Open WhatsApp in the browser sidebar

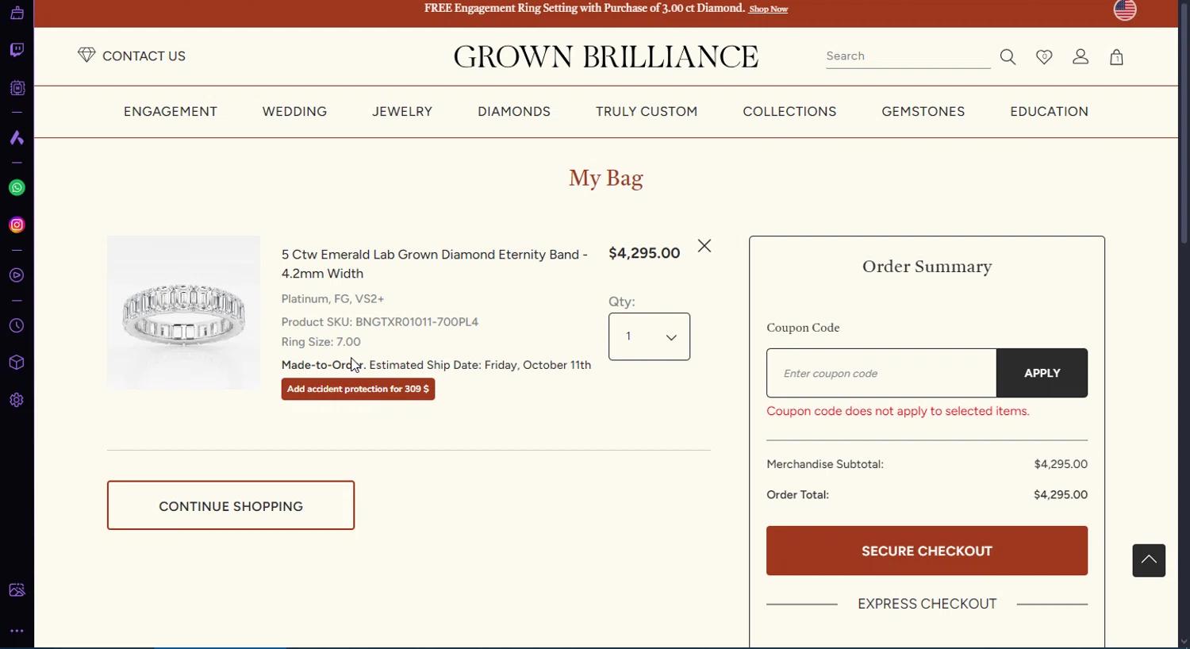pyautogui.click(x=17, y=188)
